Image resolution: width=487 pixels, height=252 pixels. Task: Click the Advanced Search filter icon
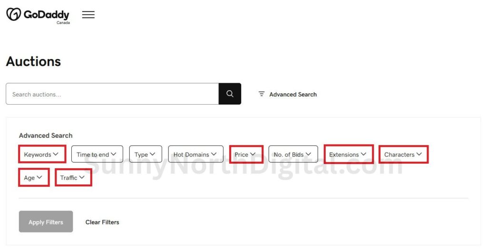[x=262, y=94]
